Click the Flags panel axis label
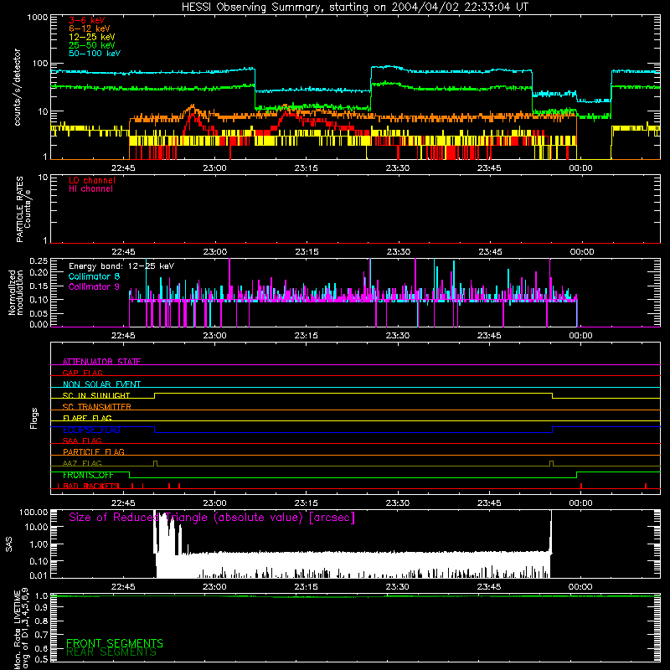 pyautogui.click(x=34, y=418)
